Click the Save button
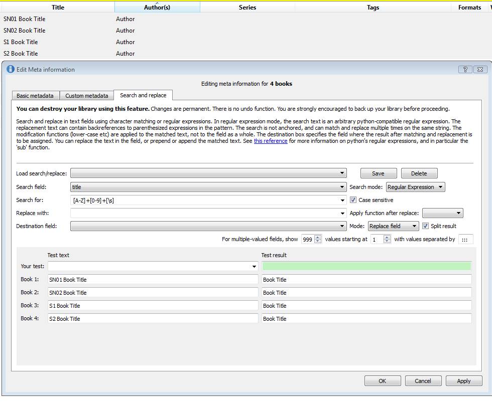This screenshot has height=403, width=492. [x=378, y=173]
